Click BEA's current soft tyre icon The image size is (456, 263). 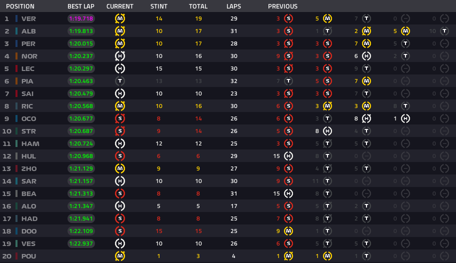pos(120,194)
